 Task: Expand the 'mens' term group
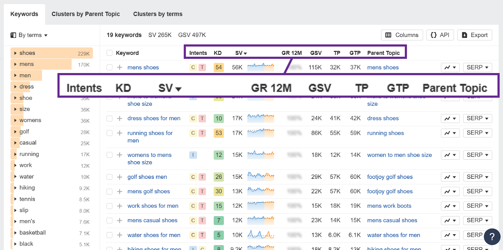tap(15, 64)
